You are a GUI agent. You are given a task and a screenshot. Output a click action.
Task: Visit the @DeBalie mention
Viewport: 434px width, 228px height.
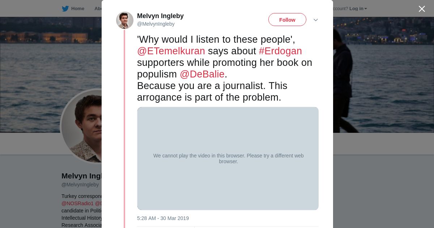(x=202, y=74)
